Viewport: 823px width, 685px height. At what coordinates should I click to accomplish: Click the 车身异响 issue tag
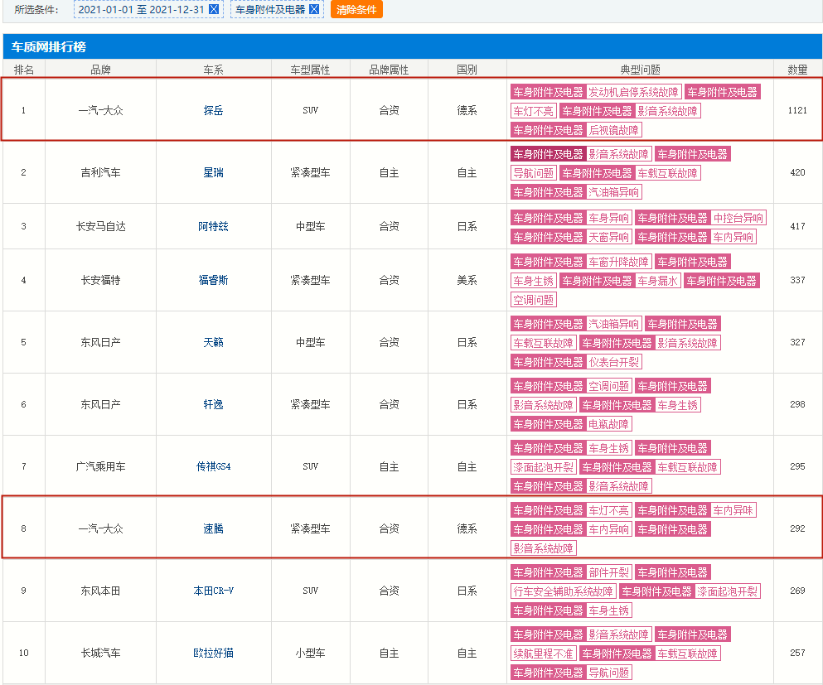point(608,218)
